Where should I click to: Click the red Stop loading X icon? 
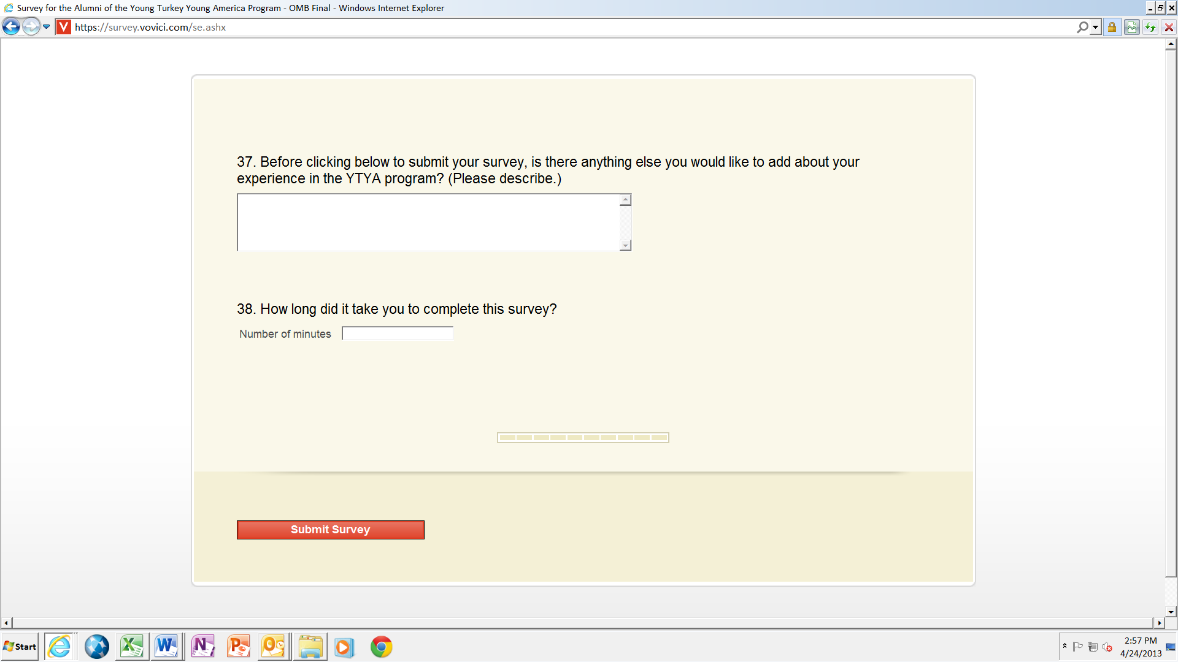(x=1169, y=28)
